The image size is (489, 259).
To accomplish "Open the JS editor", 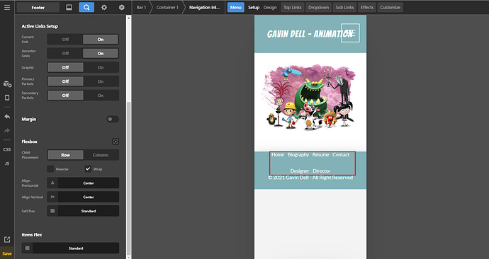I will pyautogui.click(x=7, y=163).
